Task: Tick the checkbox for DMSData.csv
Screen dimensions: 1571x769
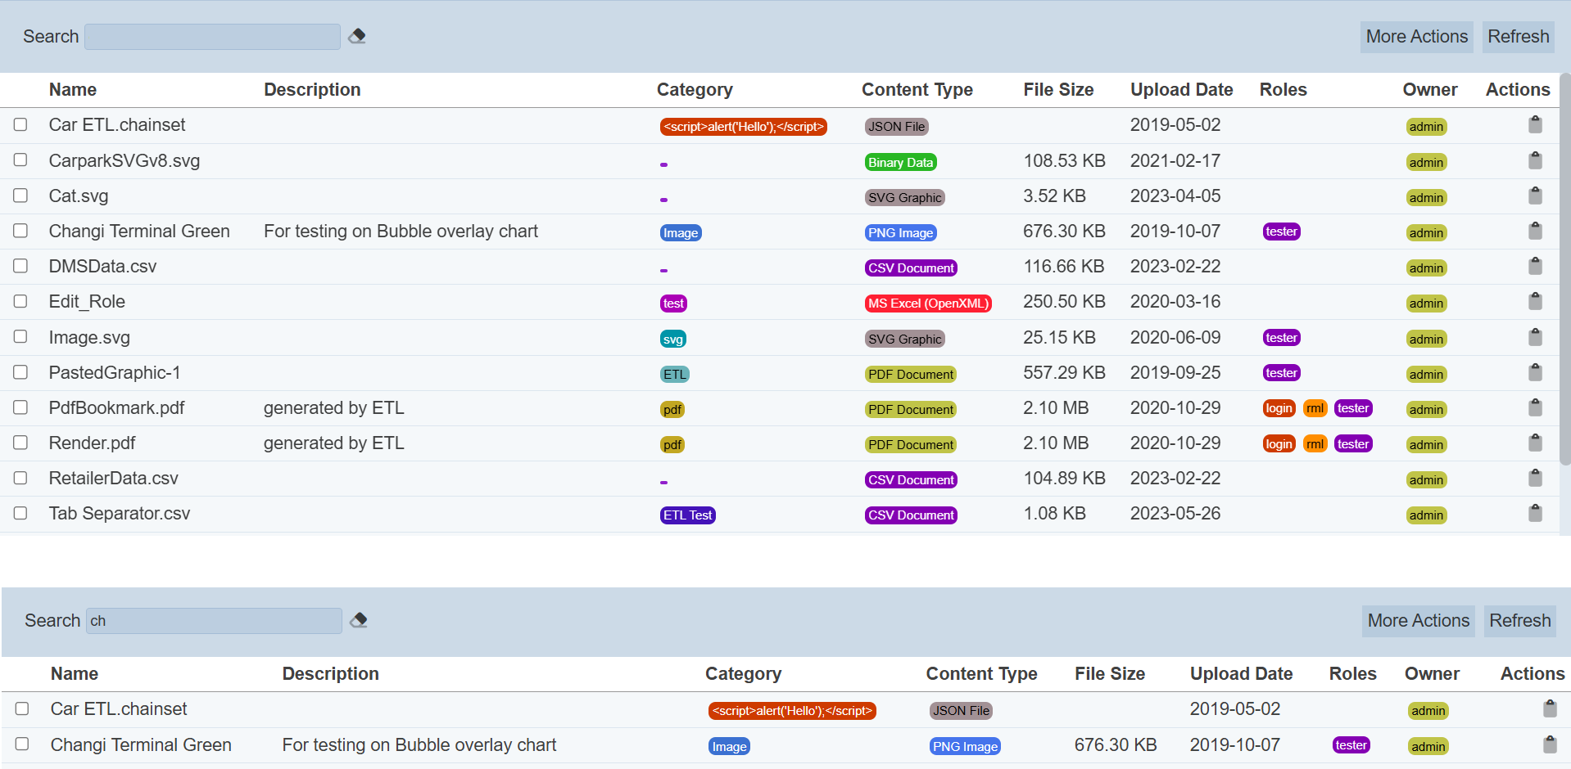Action: [20, 266]
